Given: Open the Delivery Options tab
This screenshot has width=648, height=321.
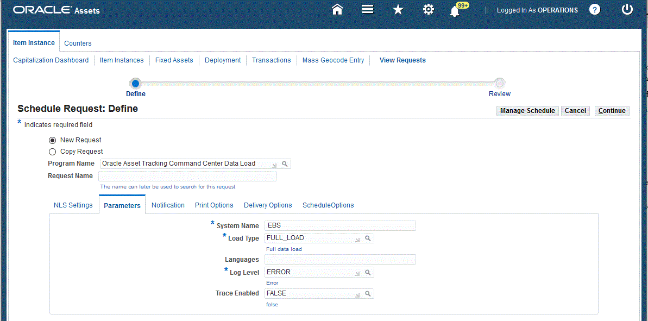Looking at the screenshot, I should pos(267,205).
